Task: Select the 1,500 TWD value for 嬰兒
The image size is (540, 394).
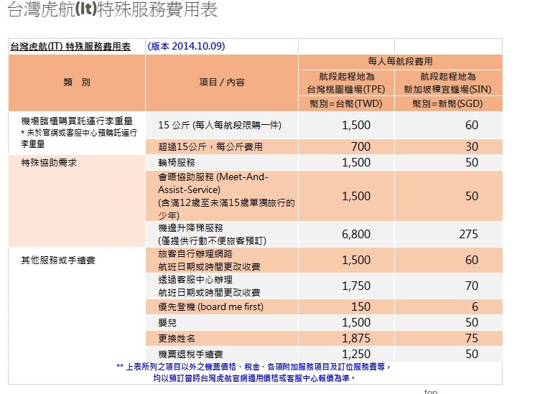Action: (x=356, y=323)
